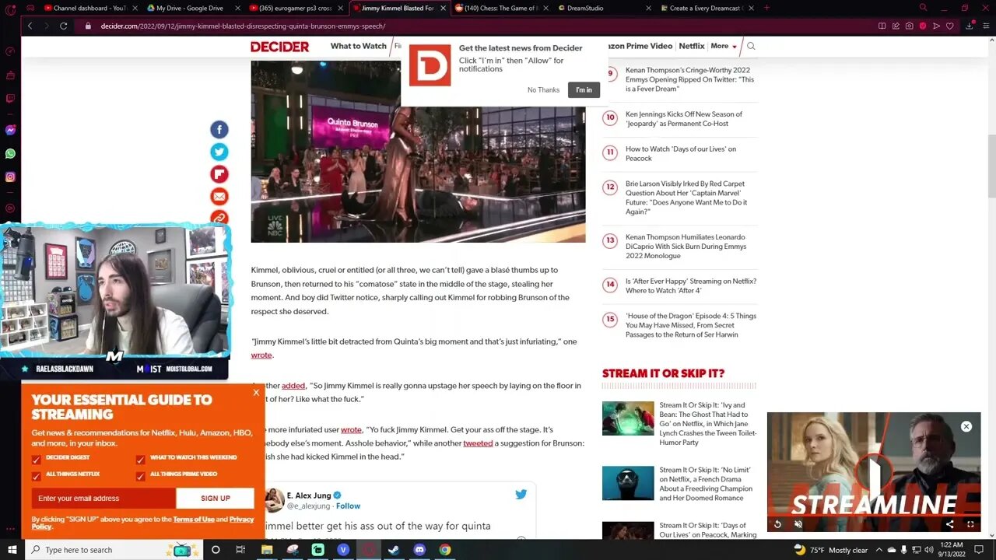Dismiss notifications with No Thanks

(543, 89)
